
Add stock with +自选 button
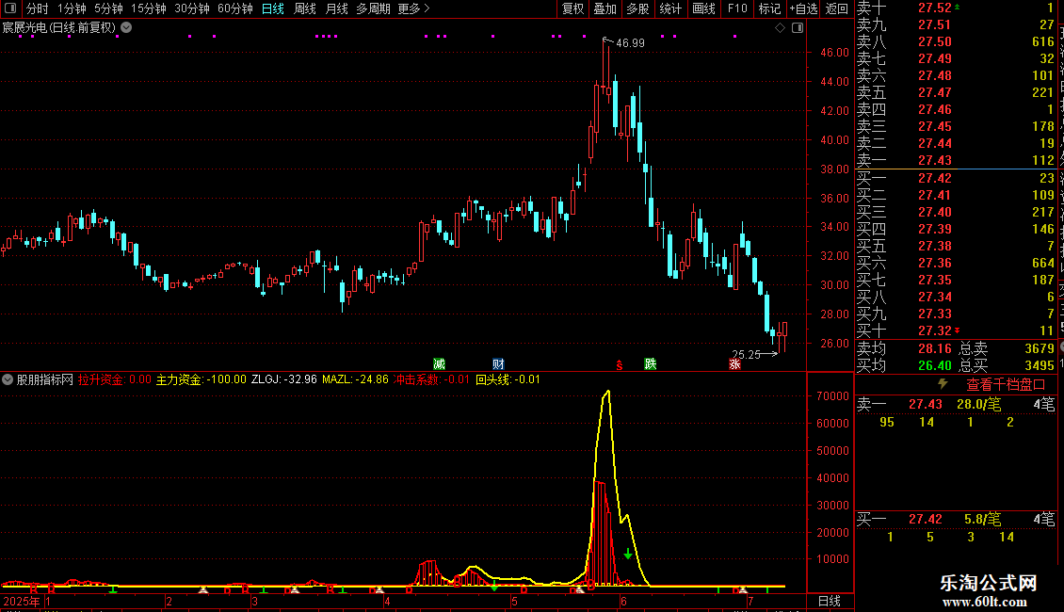tap(803, 8)
